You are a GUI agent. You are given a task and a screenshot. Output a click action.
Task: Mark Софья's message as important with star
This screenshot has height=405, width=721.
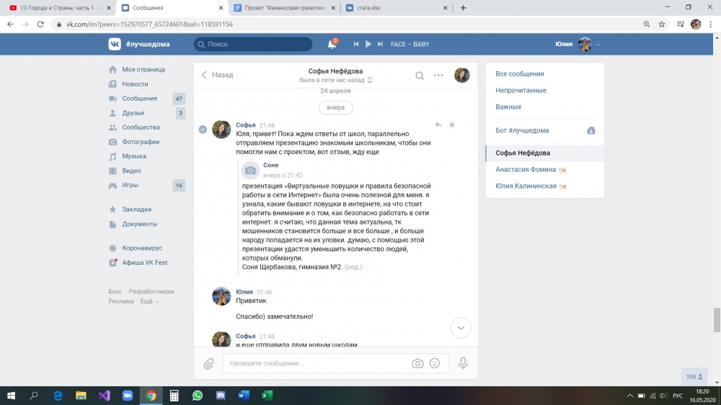pos(452,124)
